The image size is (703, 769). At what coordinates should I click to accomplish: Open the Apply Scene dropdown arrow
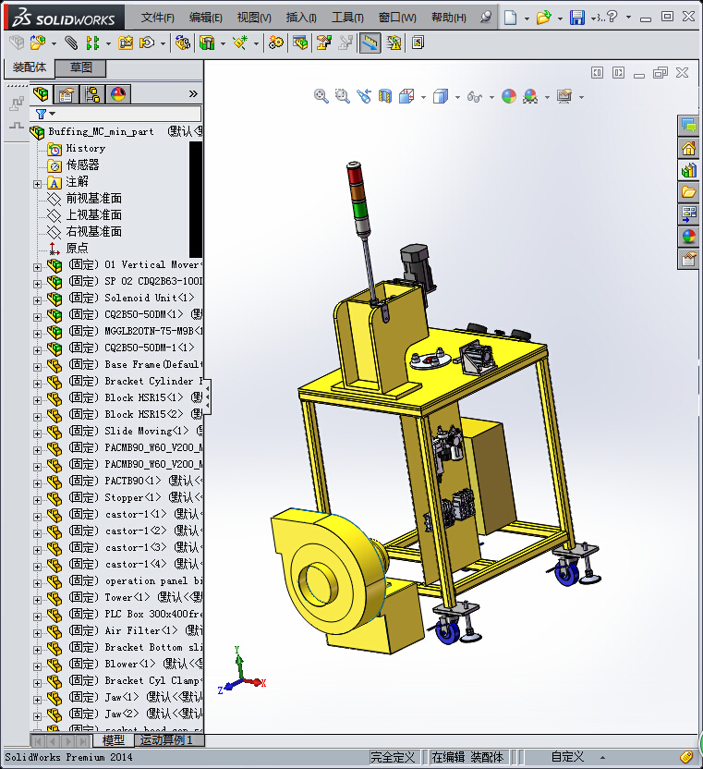(x=547, y=98)
